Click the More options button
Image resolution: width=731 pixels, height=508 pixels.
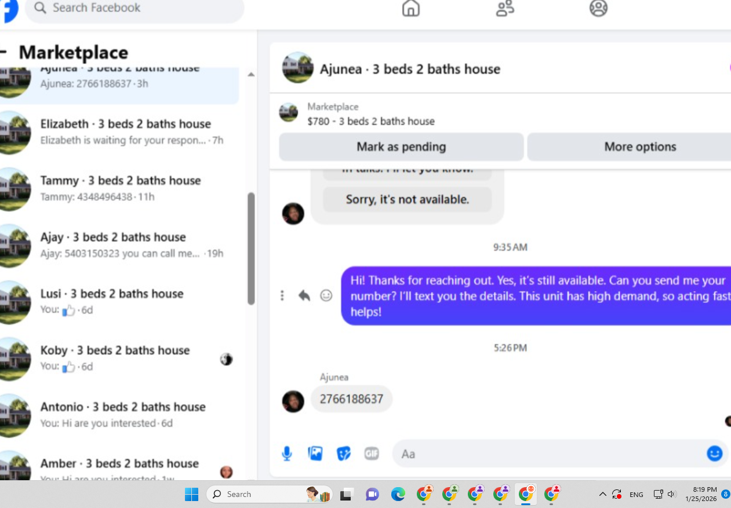click(629, 147)
